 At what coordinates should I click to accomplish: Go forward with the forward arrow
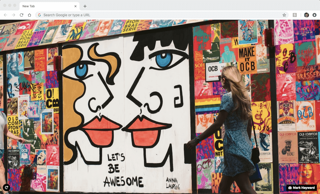(13, 15)
